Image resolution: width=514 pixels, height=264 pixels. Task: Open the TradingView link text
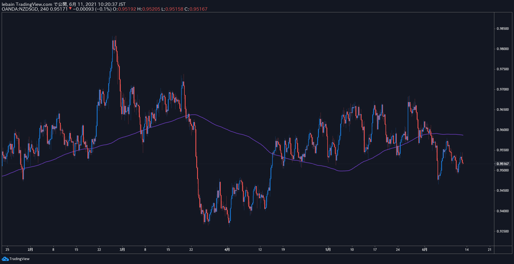19,259
